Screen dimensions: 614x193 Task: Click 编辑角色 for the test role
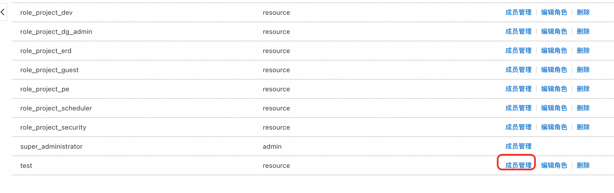[x=554, y=165]
